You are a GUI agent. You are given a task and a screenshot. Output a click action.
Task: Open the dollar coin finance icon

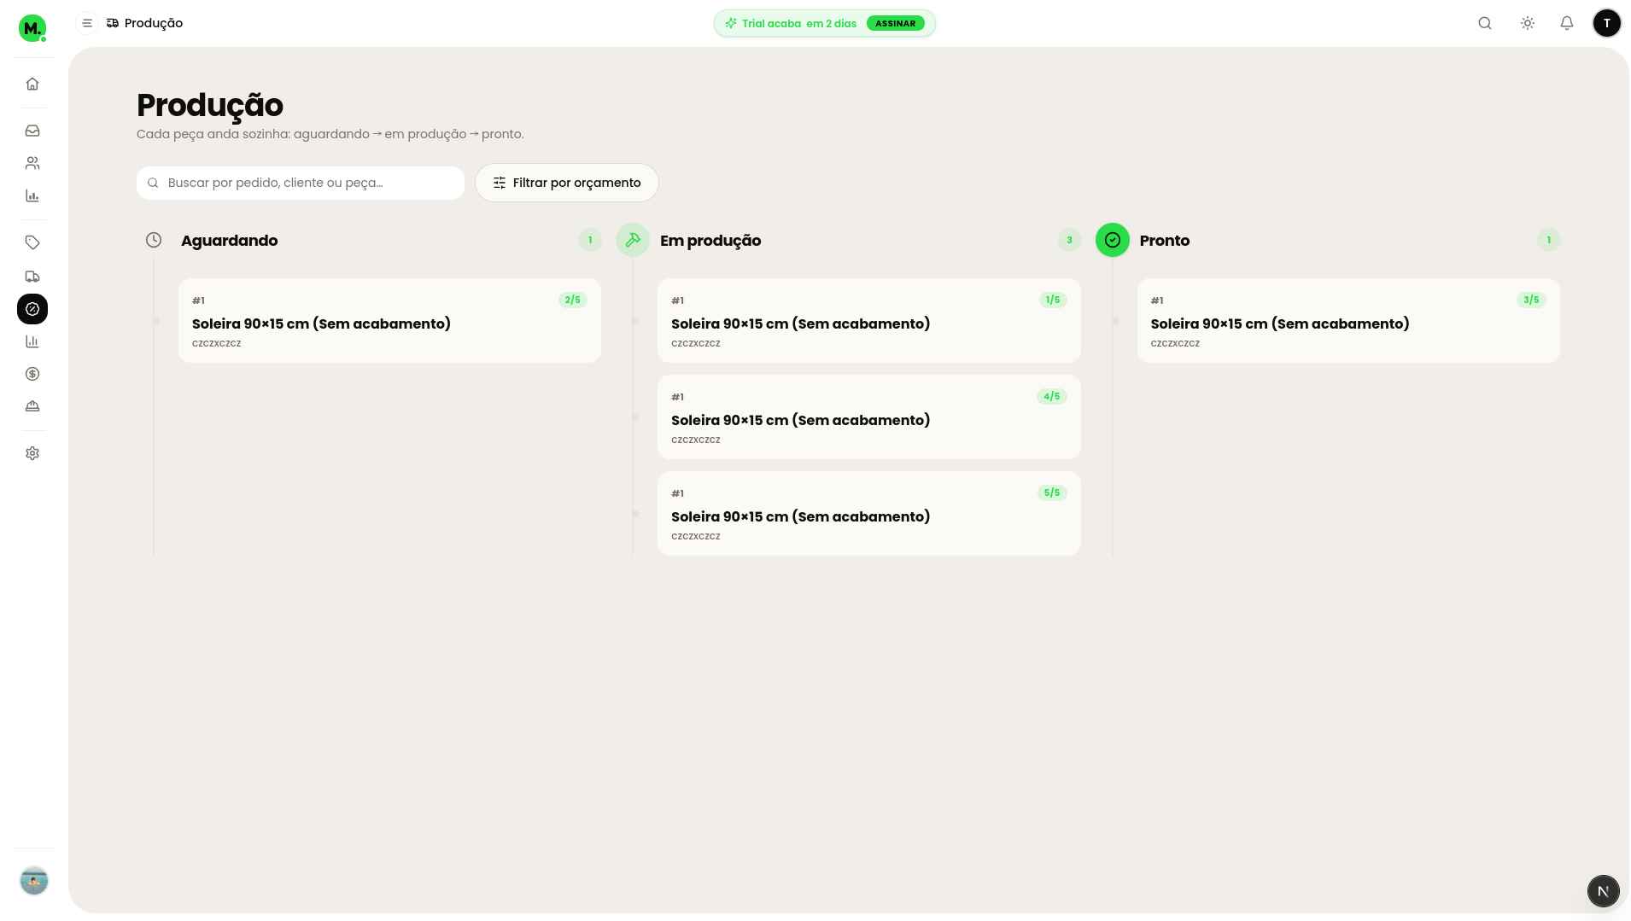(x=32, y=374)
